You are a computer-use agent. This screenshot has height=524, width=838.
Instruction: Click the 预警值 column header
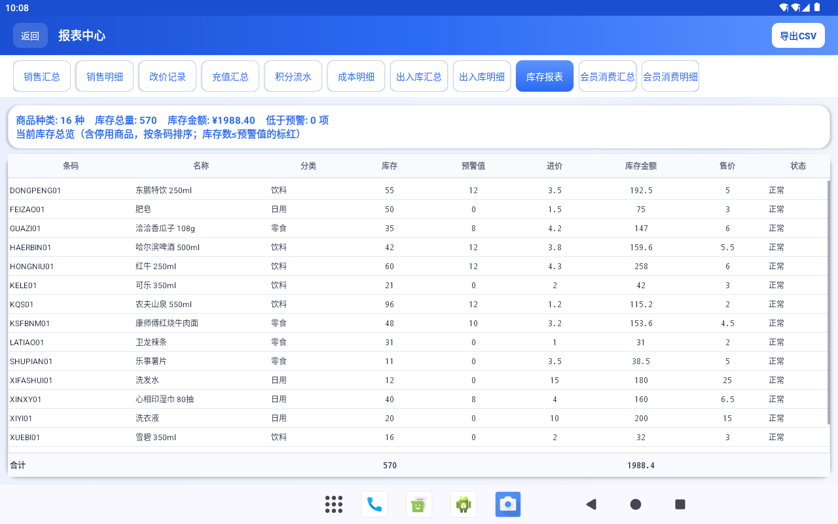tap(473, 166)
